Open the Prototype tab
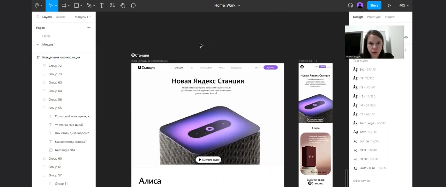 point(374,17)
